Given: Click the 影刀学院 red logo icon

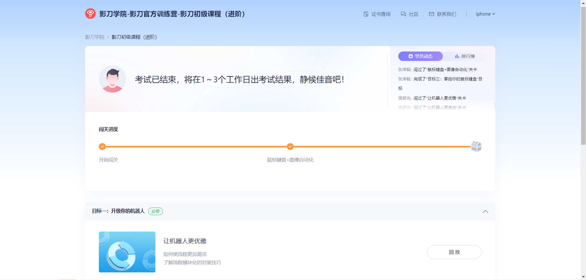Looking at the screenshot, I should tap(90, 14).
